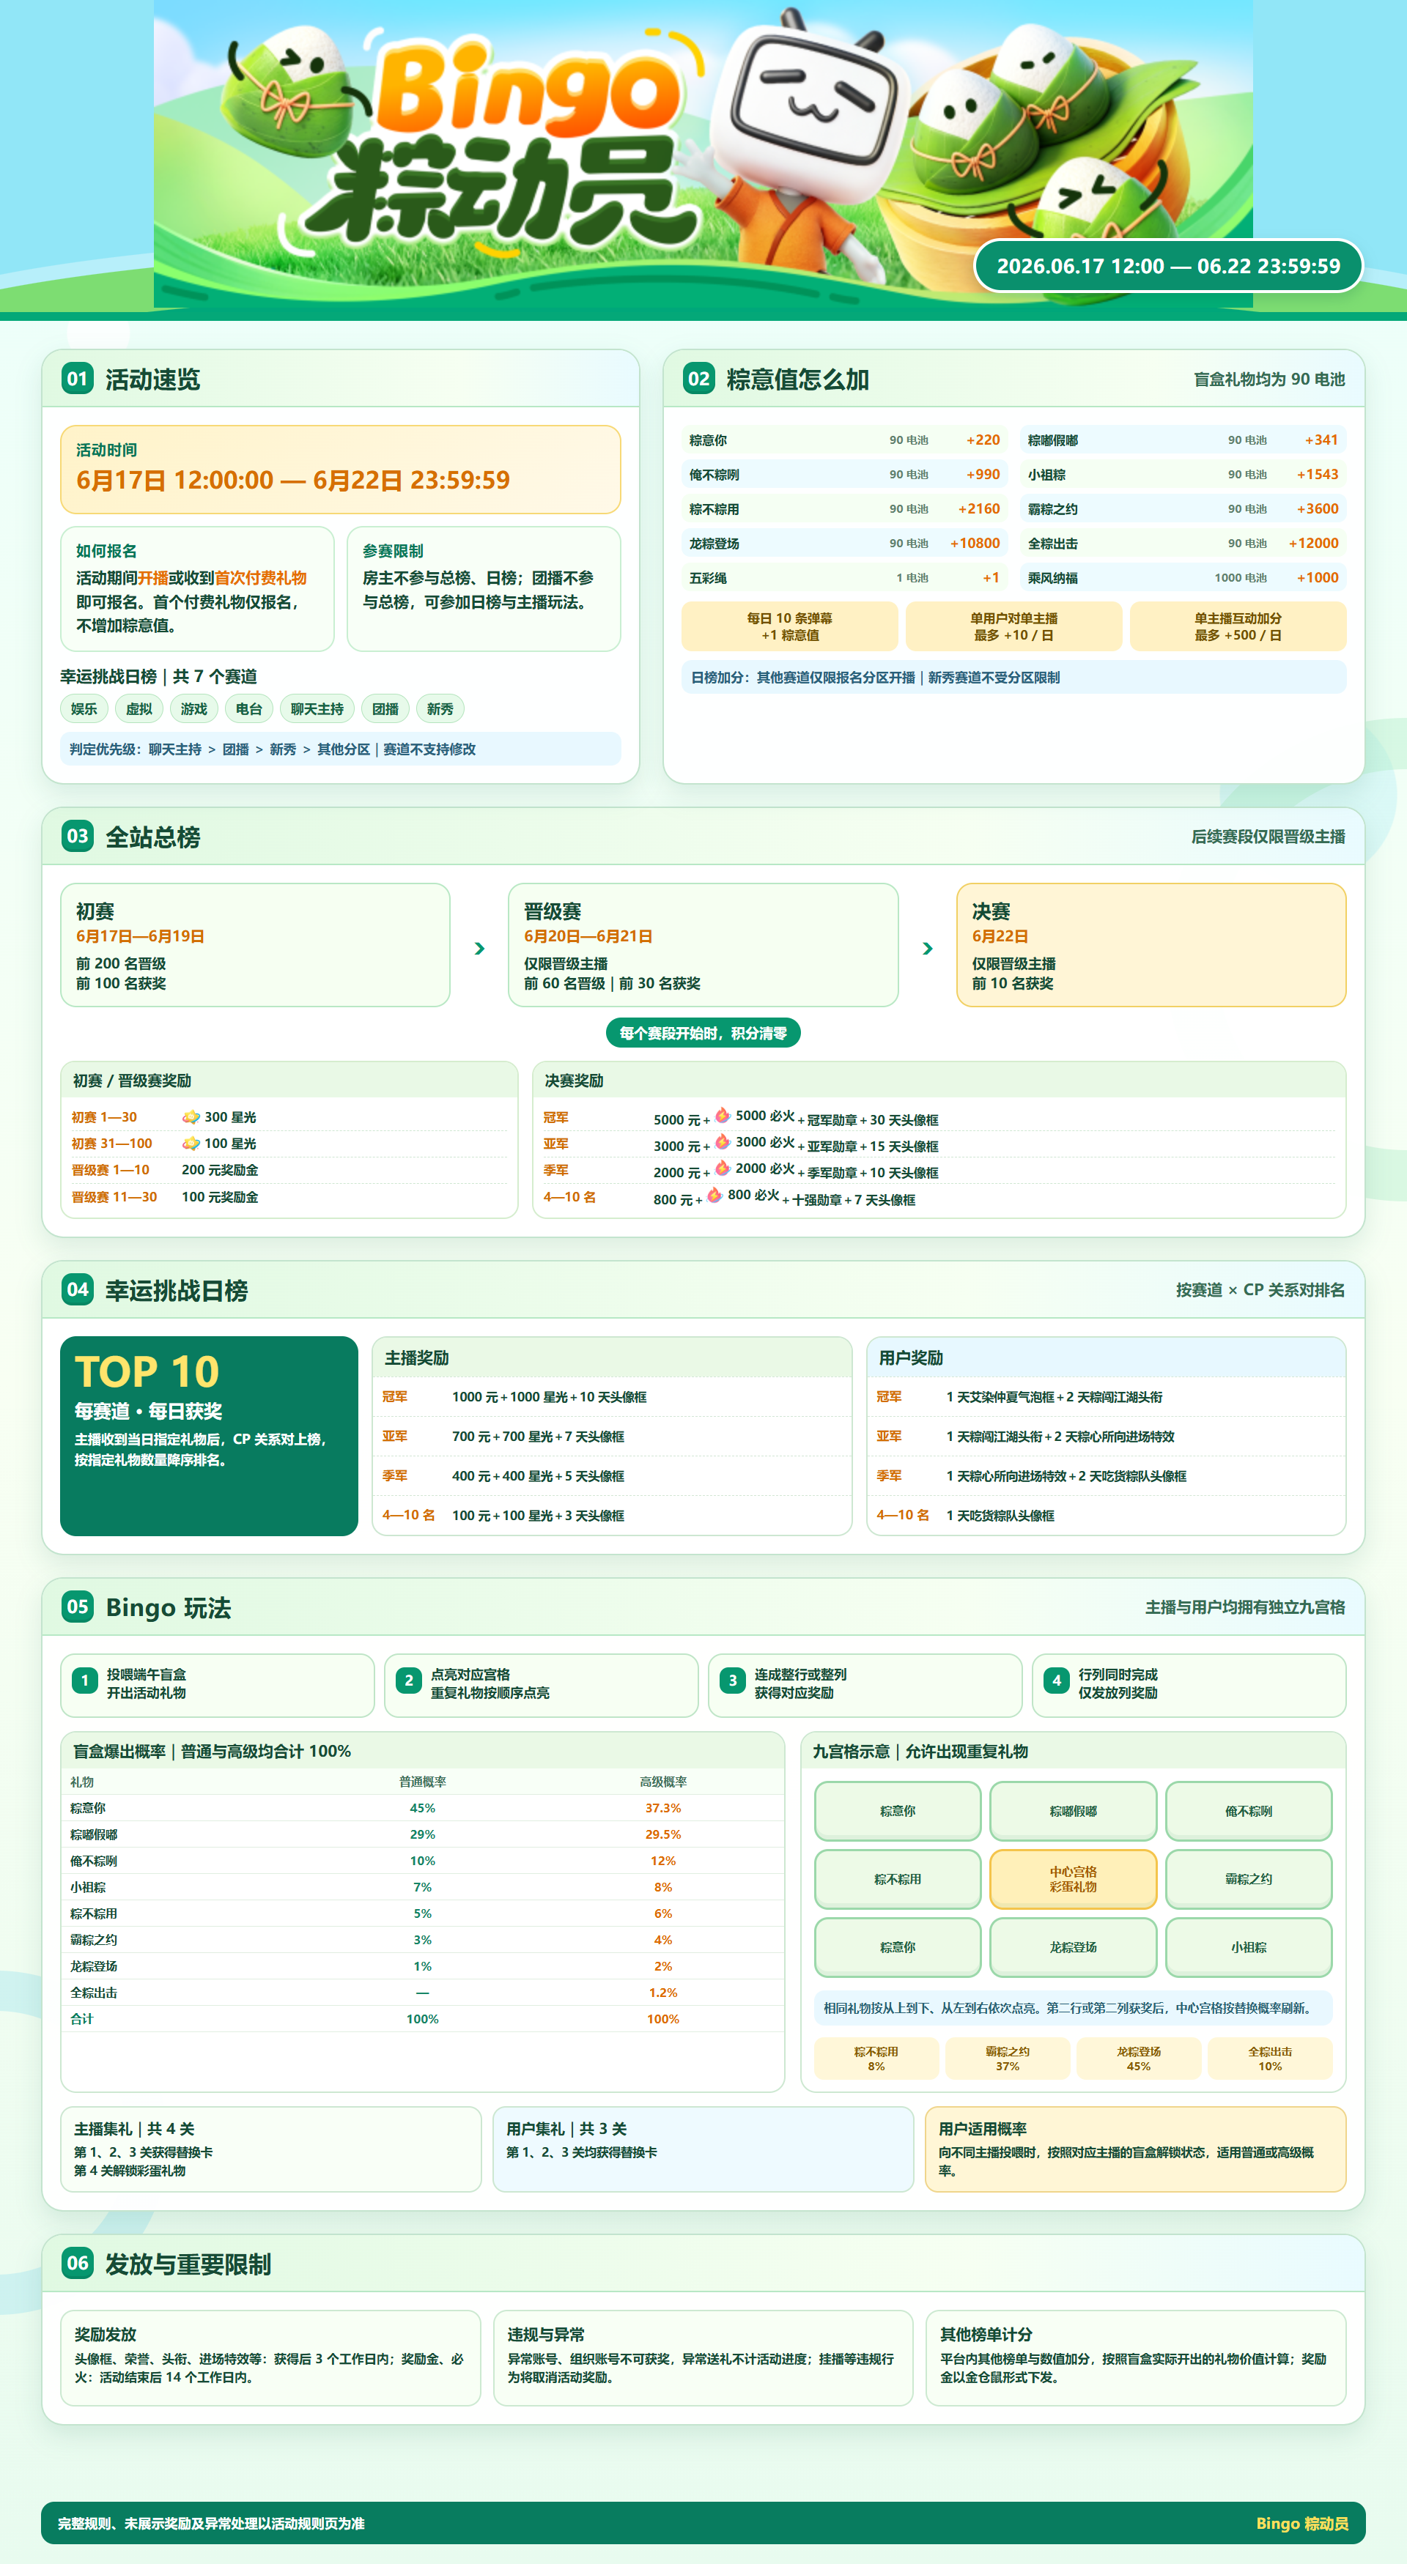Click the 霸粽之约 cell in the nine-grid
Viewport: 1407px width, 2564px height.
coord(1249,1878)
